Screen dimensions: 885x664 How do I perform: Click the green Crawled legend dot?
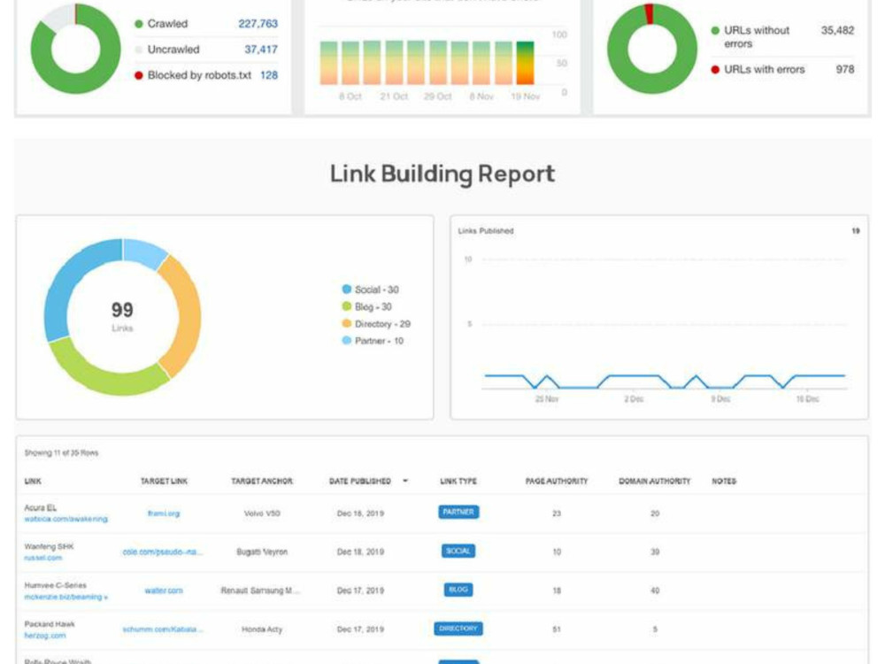(x=139, y=24)
